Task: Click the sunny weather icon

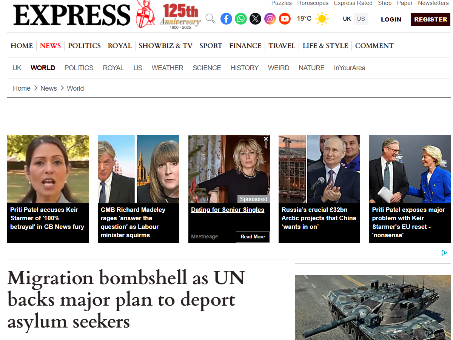Action: pos(322,19)
